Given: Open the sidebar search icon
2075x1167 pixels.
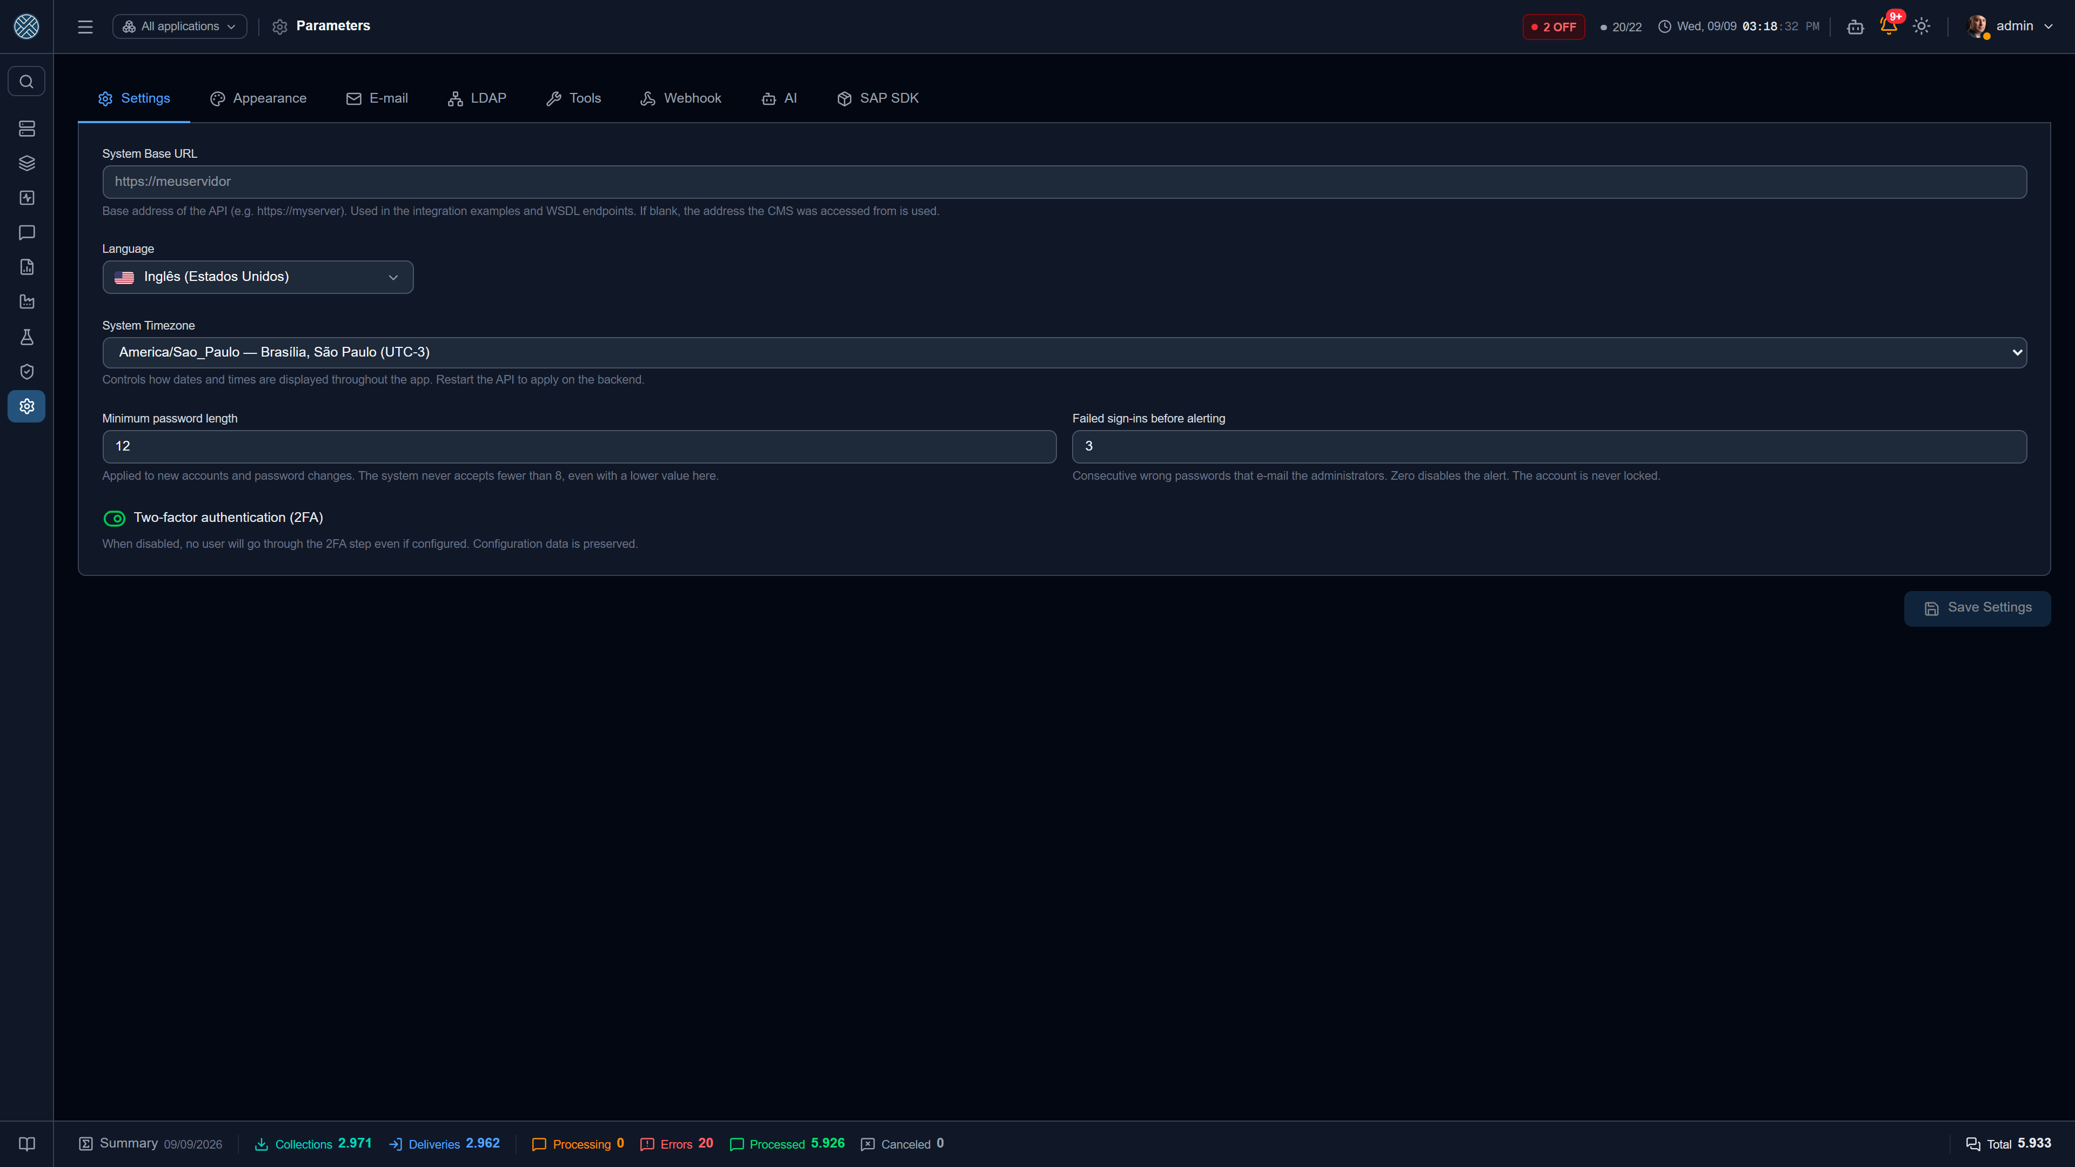Looking at the screenshot, I should click(x=26, y=82).
